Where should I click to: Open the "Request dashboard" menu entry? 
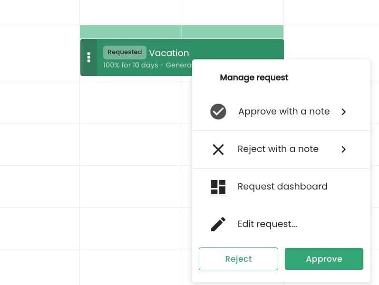coord(282,187)
